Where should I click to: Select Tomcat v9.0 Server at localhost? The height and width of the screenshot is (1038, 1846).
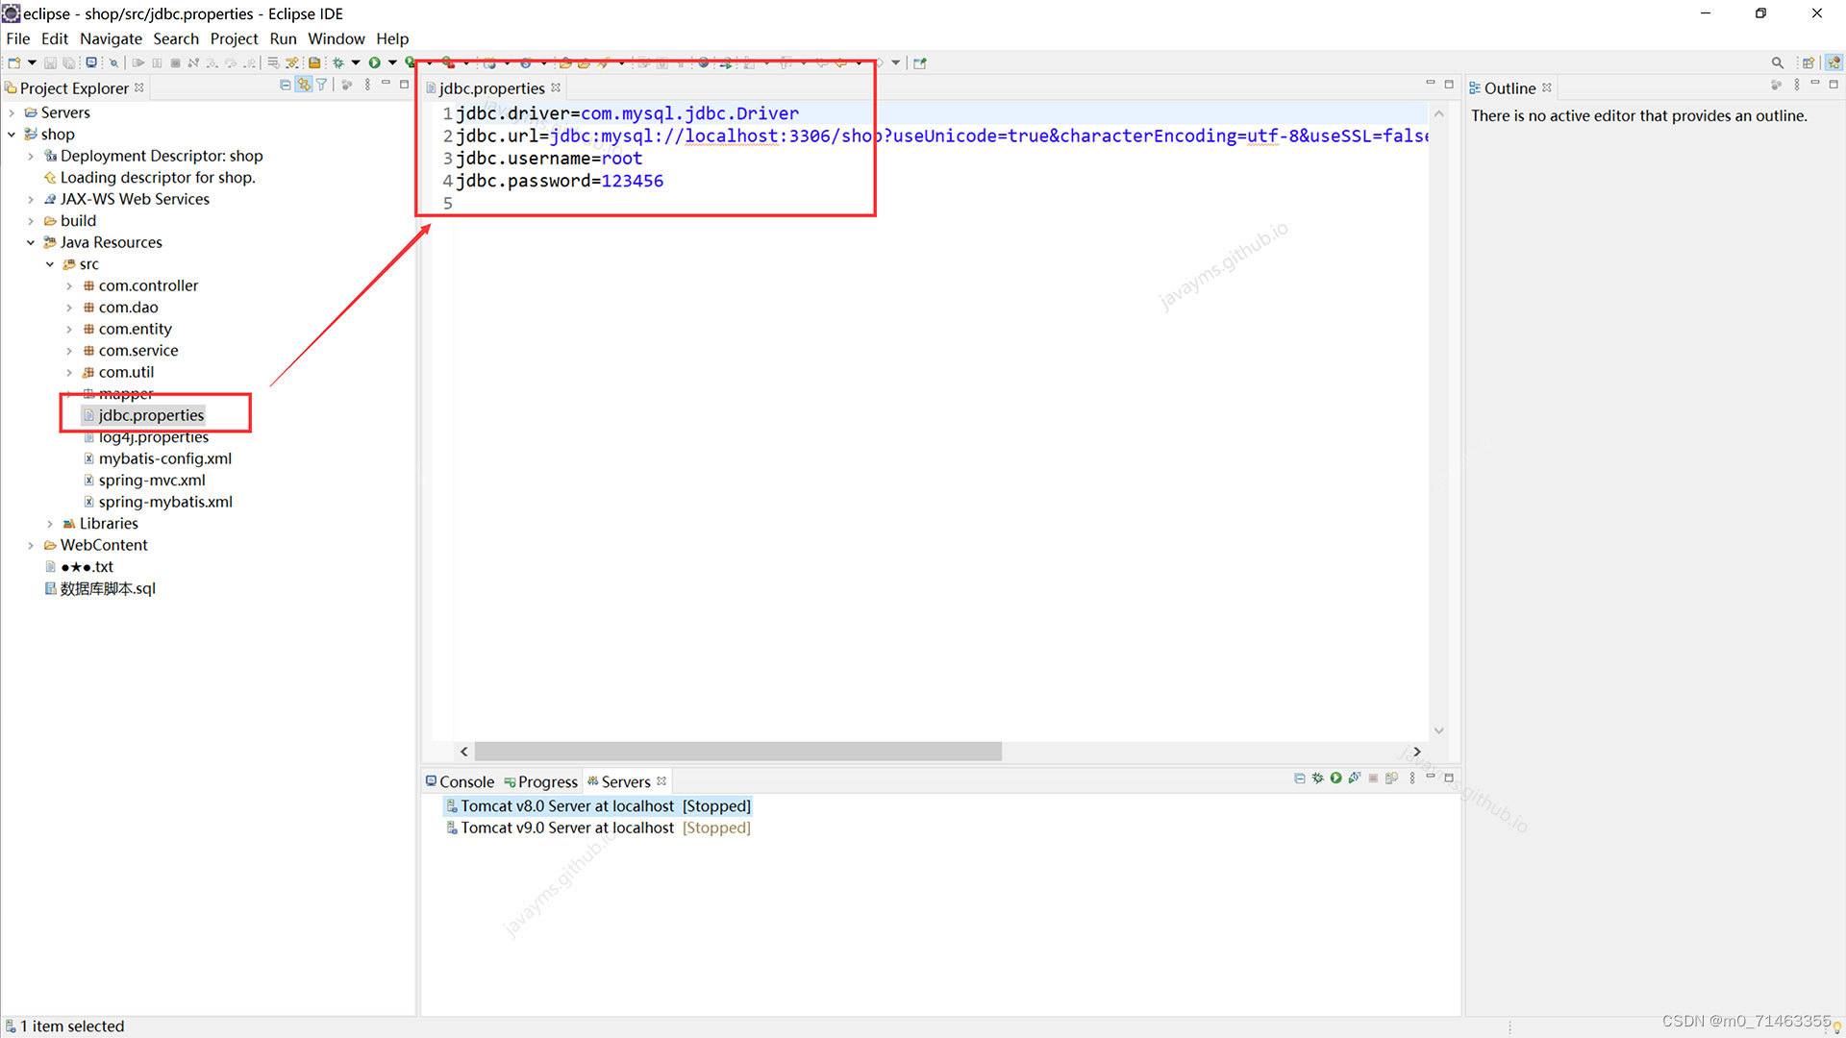point(567,828)
